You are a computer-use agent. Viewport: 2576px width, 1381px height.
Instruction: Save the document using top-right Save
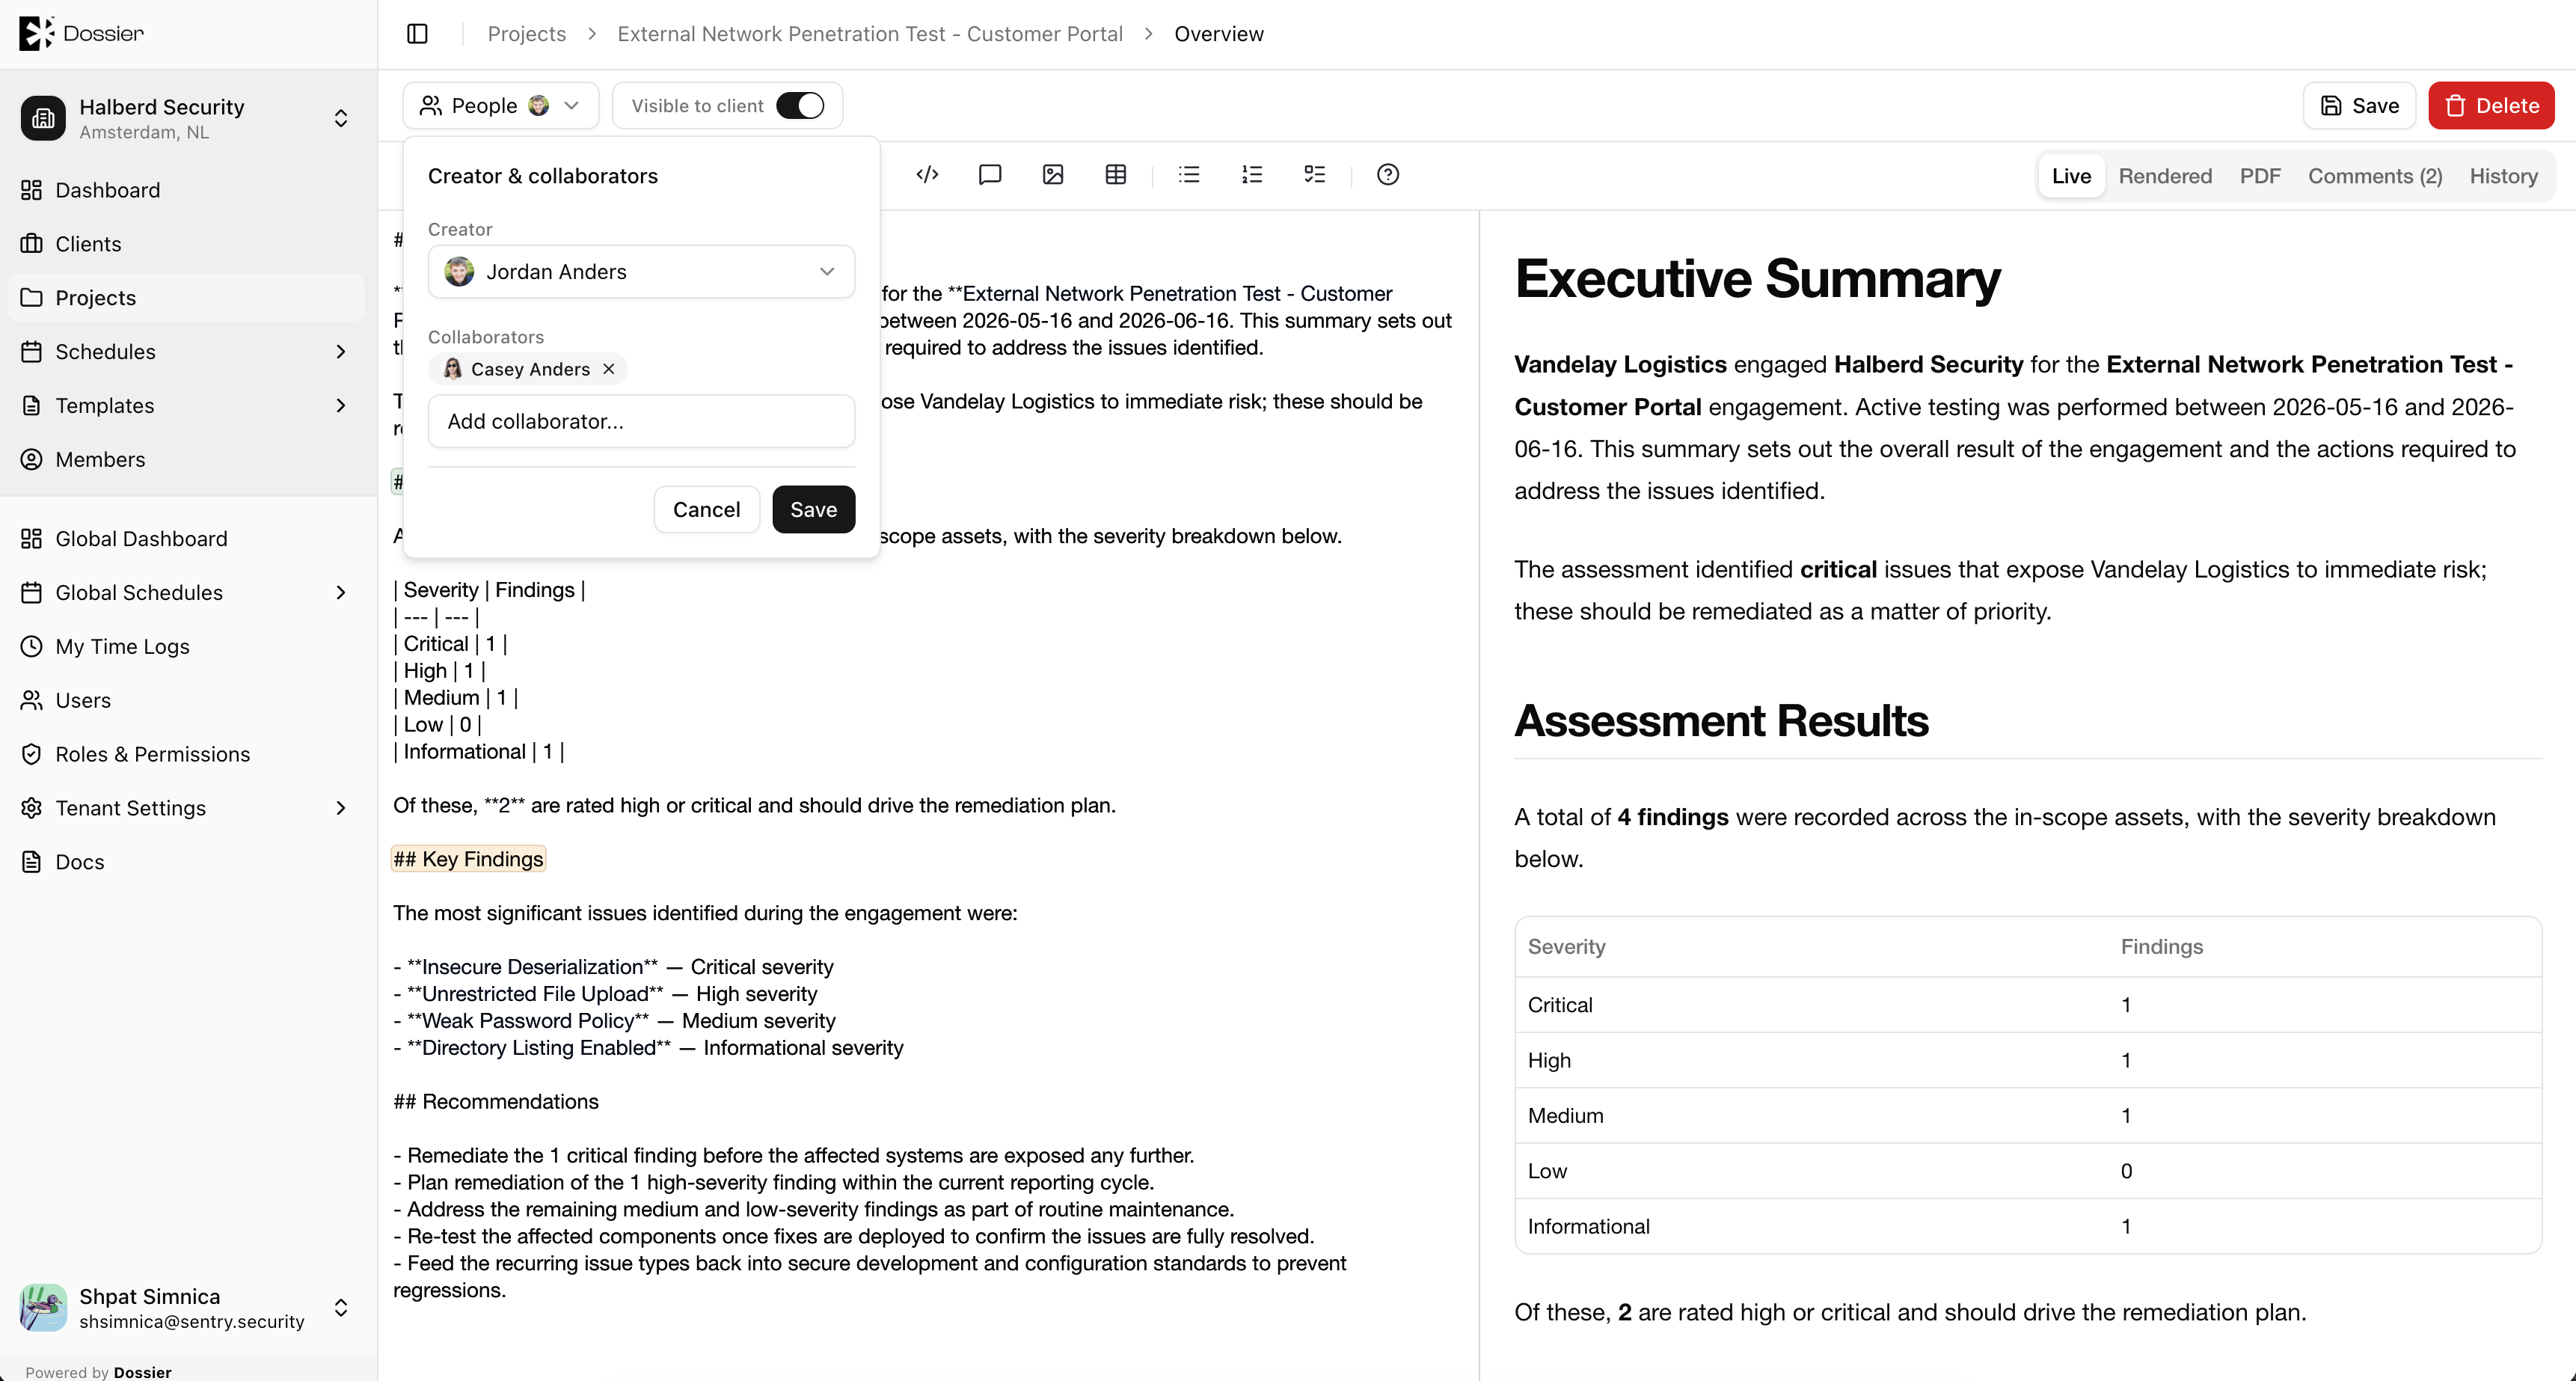(2359, 106)
